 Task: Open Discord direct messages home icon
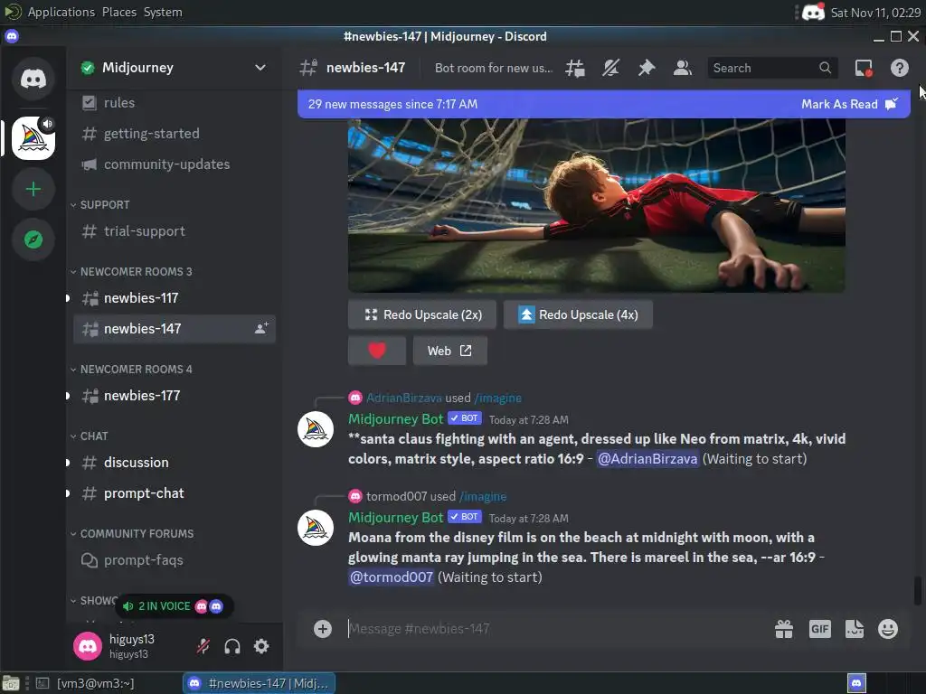(33, 78)
